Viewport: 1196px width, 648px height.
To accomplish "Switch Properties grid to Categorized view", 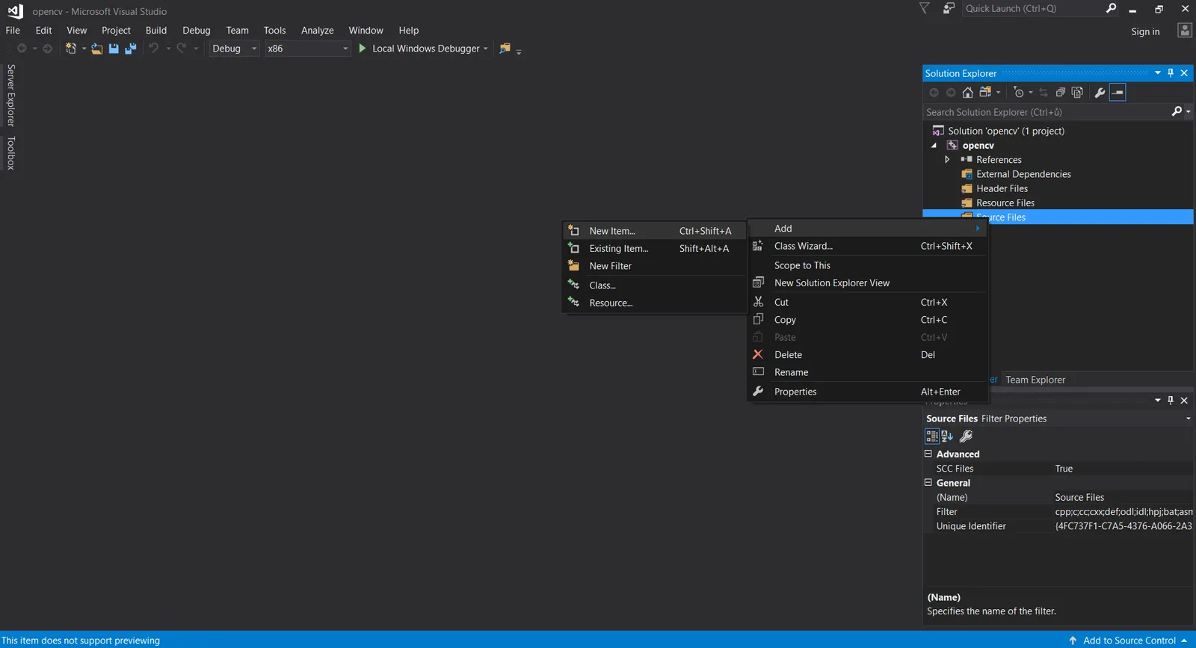I will [x=932, y=436].
